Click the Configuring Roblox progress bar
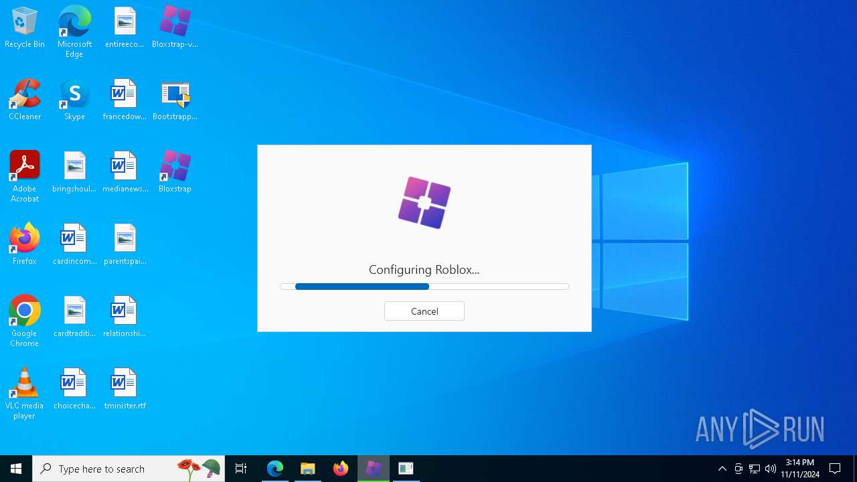Viewport: 857px width, 482px height. [x=424, y=287]
